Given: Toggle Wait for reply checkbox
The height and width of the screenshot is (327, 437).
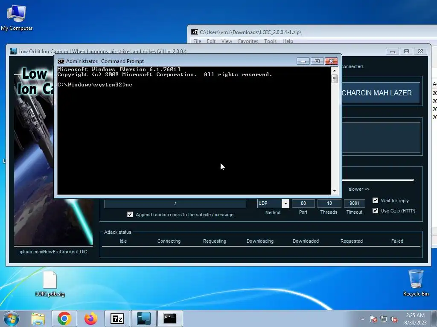Looking at the screenshot, I should [376, 201].
